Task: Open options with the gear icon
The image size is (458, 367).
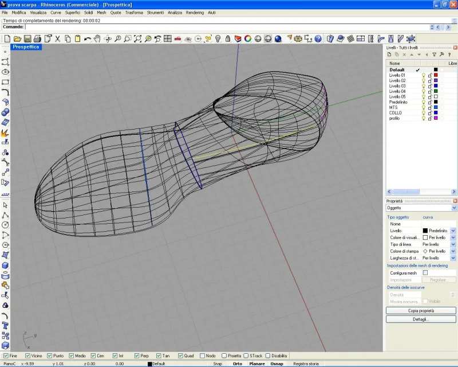Action: (298, 38)
